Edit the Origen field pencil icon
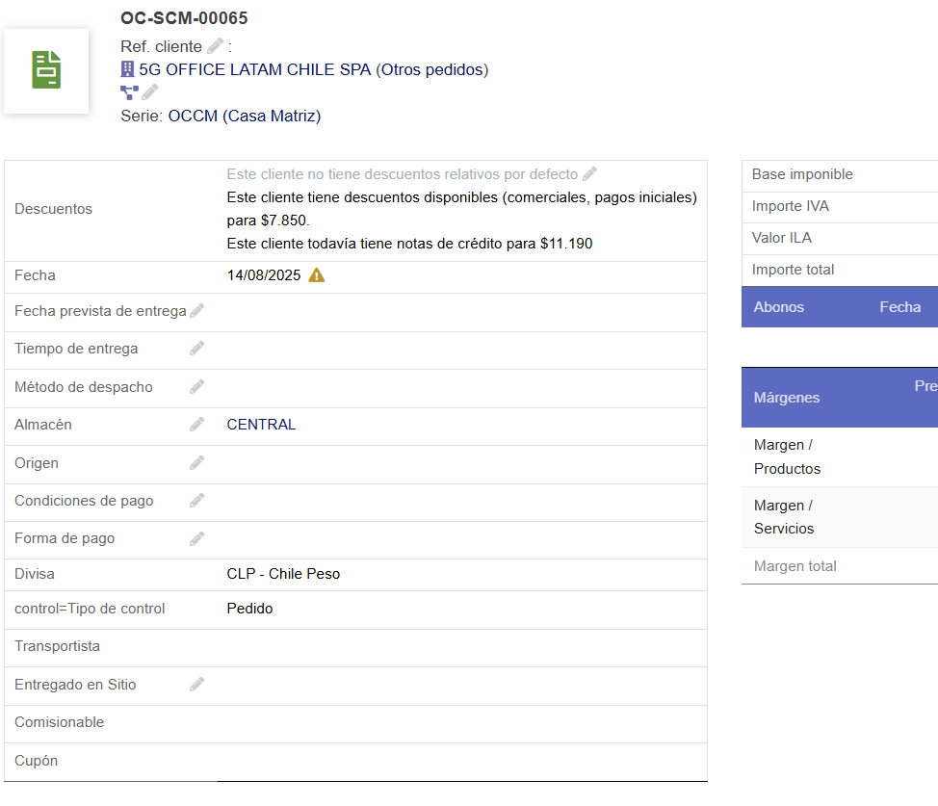 click(196, 462)
